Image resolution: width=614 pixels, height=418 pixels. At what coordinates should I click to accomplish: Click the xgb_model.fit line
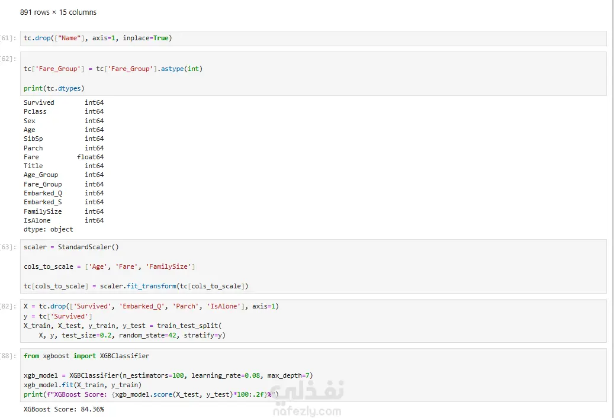pyautogui.click(x=83, y=385)
